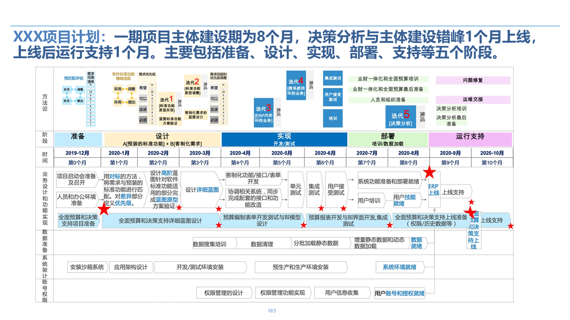Click 人员和组织准备 bar

[388, 100]
